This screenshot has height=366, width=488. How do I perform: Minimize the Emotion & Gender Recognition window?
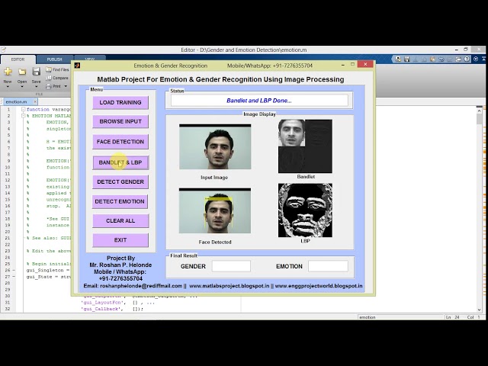[342, 65]
